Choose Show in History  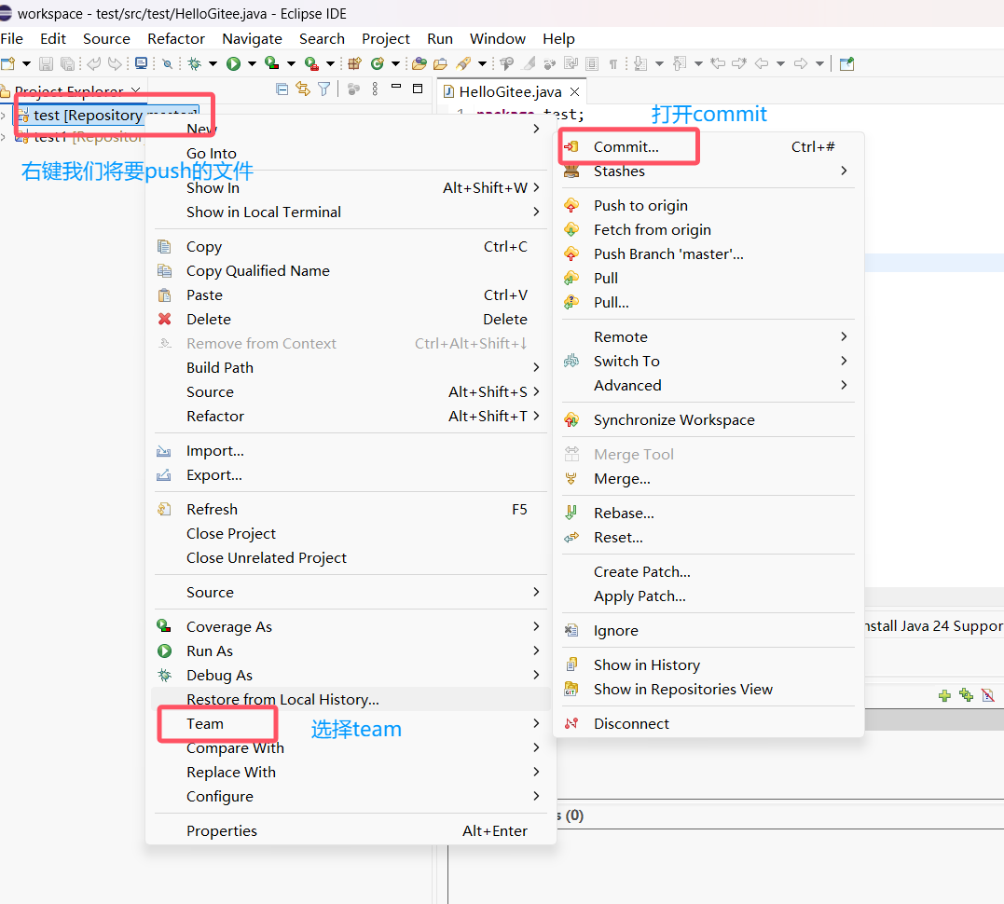click(708, 664)
